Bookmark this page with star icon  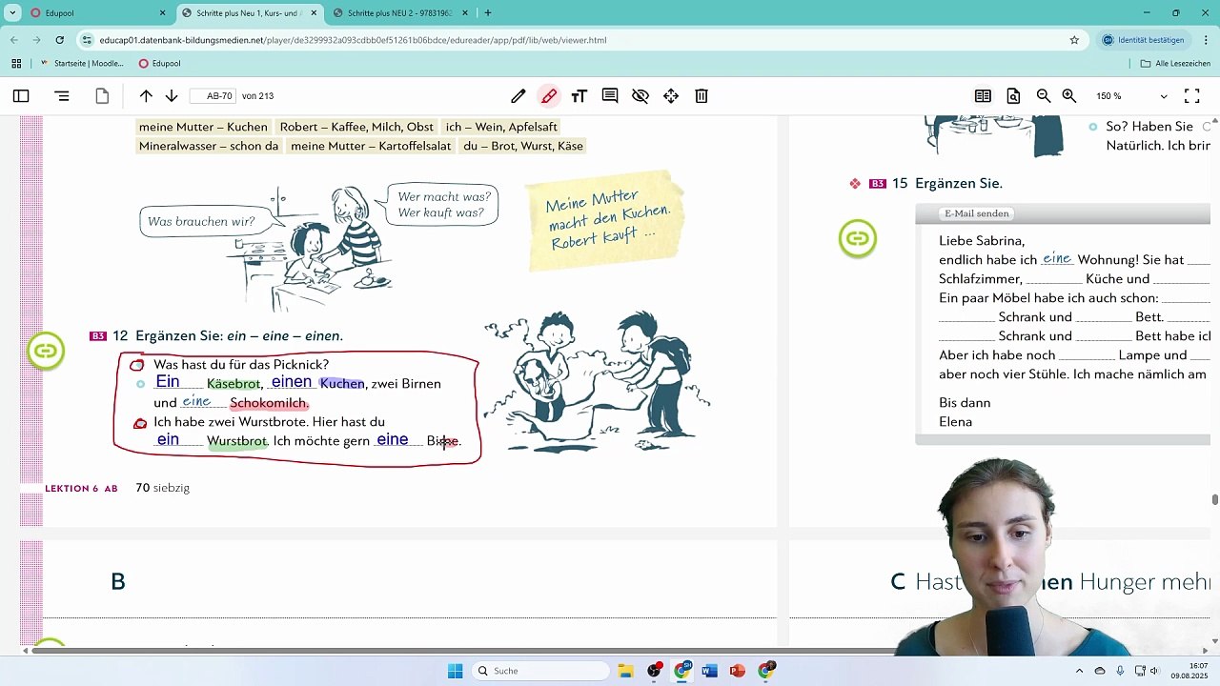(x=1074, y=40)
